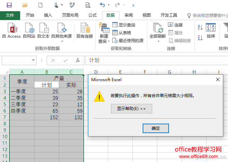Click the Redo arrow icon
Image resolution: width=228 pixels, height=162 pixels.
[x=117, y=5]
